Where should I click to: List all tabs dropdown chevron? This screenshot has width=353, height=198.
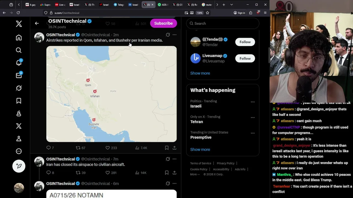point(231,5)
